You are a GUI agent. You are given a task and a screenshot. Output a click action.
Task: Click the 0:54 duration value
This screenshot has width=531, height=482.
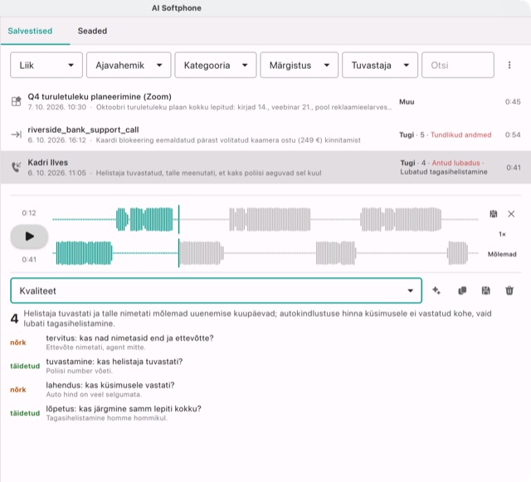(x=513, y=135)
